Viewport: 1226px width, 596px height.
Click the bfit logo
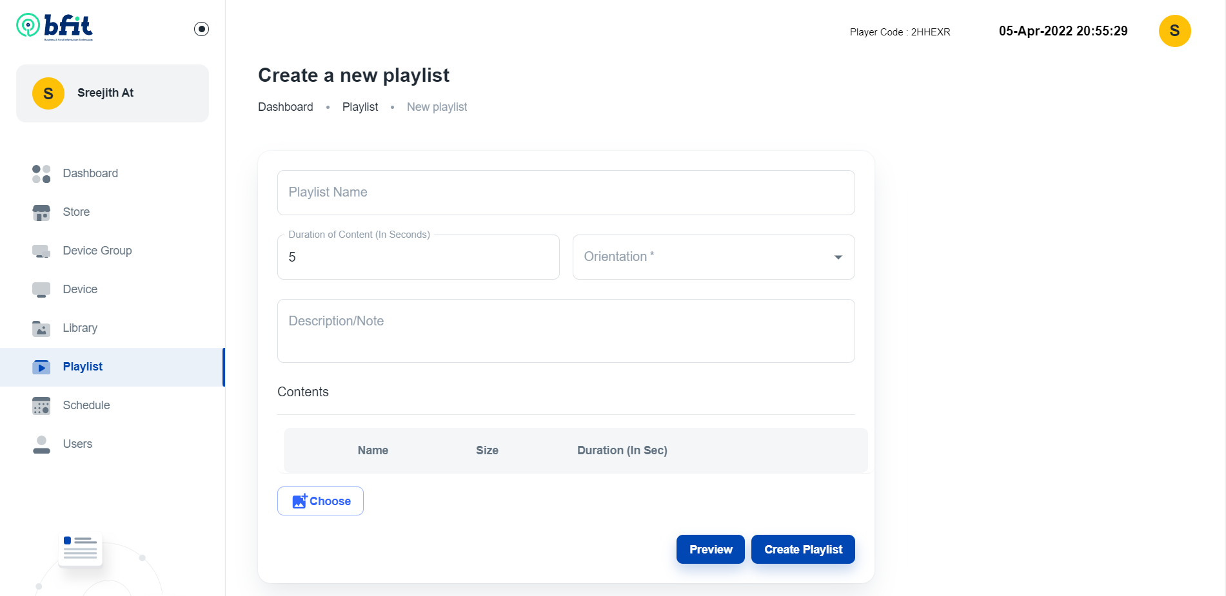pyautogui.click(x=55, y=27)
